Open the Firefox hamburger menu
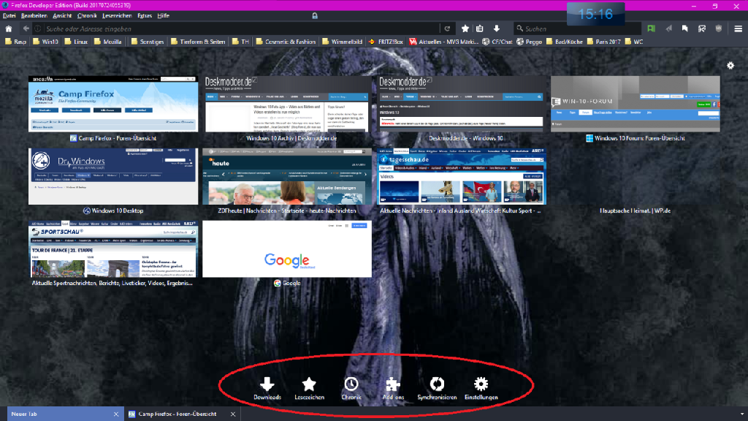This screenshot has width=748, height=421. 739,28
